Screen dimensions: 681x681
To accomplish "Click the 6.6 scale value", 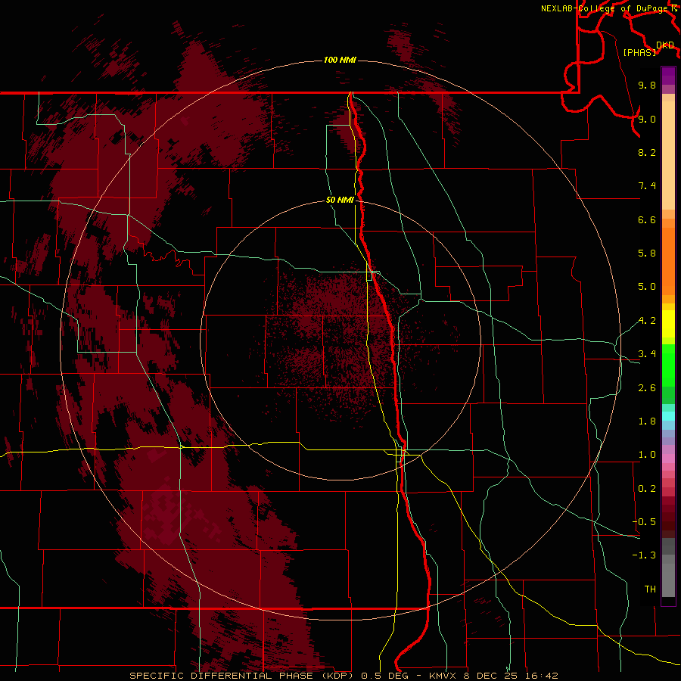I will 647,219.
